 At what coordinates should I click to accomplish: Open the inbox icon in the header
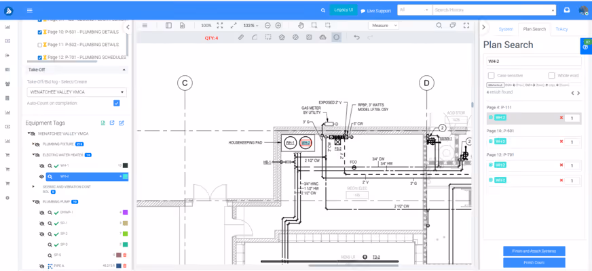coord(567,10)
